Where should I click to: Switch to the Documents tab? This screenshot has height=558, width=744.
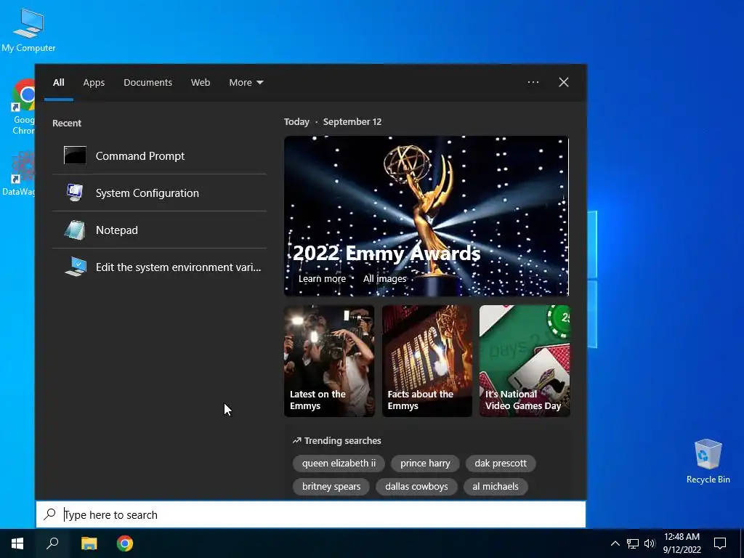[x=147, y=83]
